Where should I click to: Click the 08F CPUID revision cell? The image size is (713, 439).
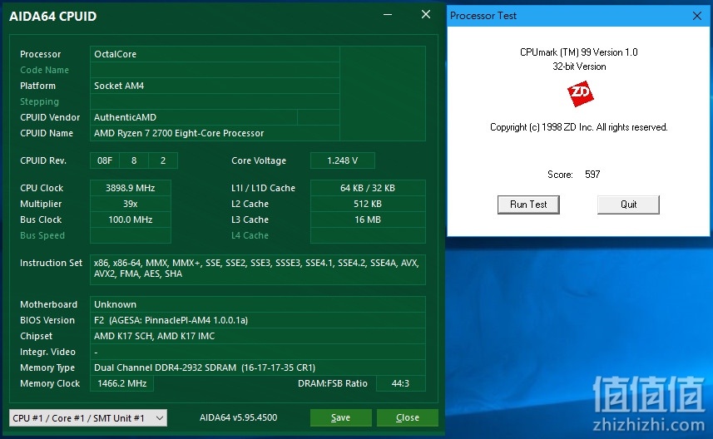(105, 160)
